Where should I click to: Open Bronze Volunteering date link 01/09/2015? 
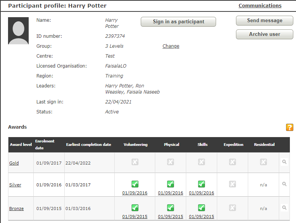[x=135, y=217]
